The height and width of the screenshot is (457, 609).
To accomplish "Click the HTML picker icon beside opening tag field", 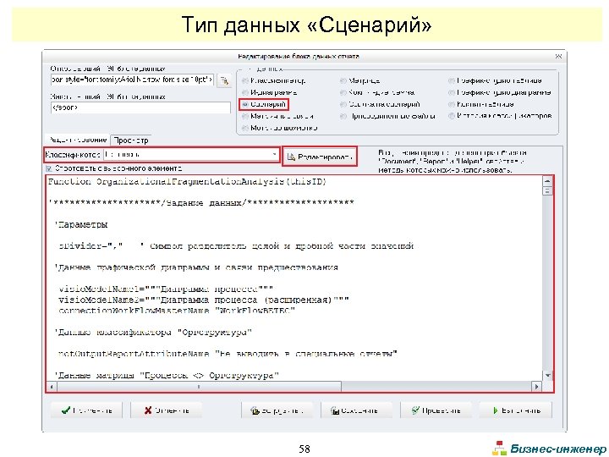I will click(224, 81).
